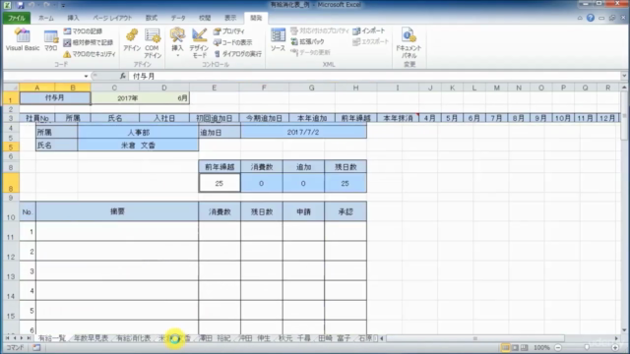This screenshot has width=630, height=354.
Task: Switch to the 校閲 ribbon tab
Action: click(x=205, y=18)
